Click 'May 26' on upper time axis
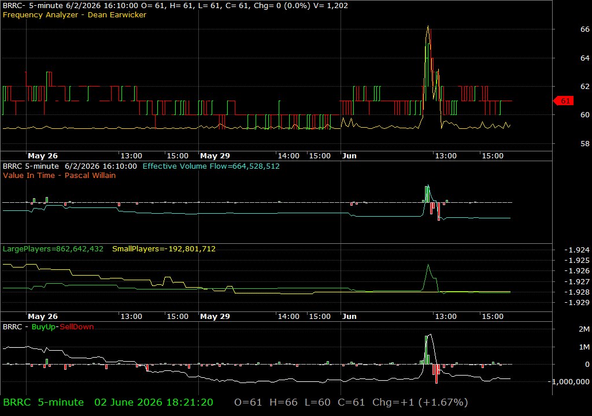This screenshot has width=592, height=416. click(43, 155)
